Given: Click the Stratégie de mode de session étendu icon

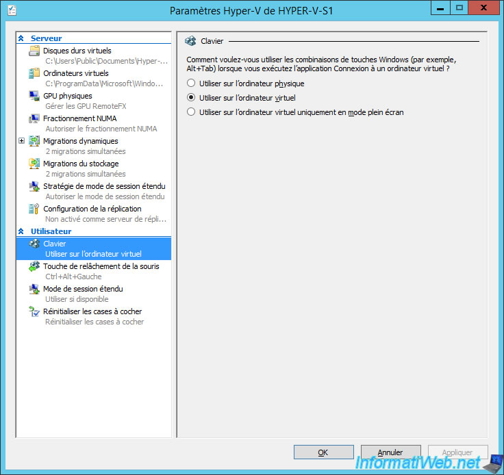Looking at the screenshot, I should pos(34,186).
